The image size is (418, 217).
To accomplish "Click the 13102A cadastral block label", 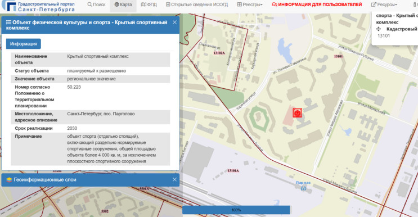I will 219,53.
